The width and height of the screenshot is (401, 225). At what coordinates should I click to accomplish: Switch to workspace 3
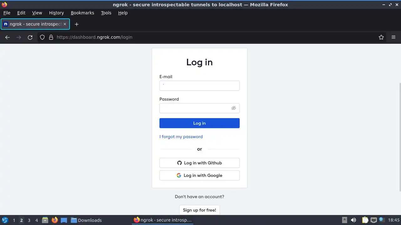point(29,220)
